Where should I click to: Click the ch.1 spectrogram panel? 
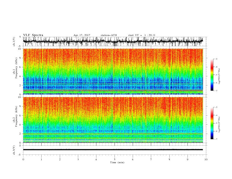point(113,71)
